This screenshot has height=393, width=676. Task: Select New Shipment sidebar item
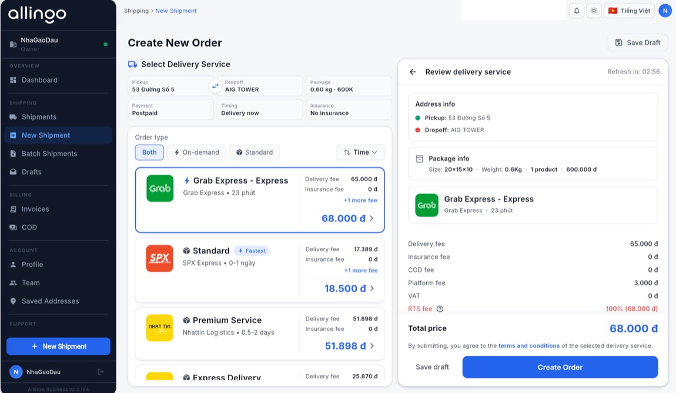pyautogui.click(x=58, y=135)
